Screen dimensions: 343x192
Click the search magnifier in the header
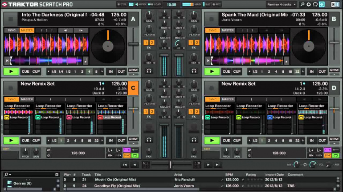click(x=302, y=4)
